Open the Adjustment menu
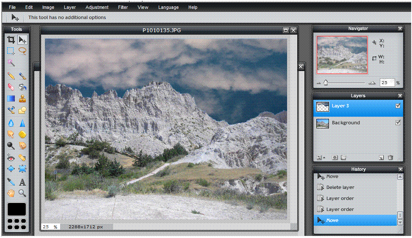The width and height of the screenshot is (412, 238). [97, 7]
